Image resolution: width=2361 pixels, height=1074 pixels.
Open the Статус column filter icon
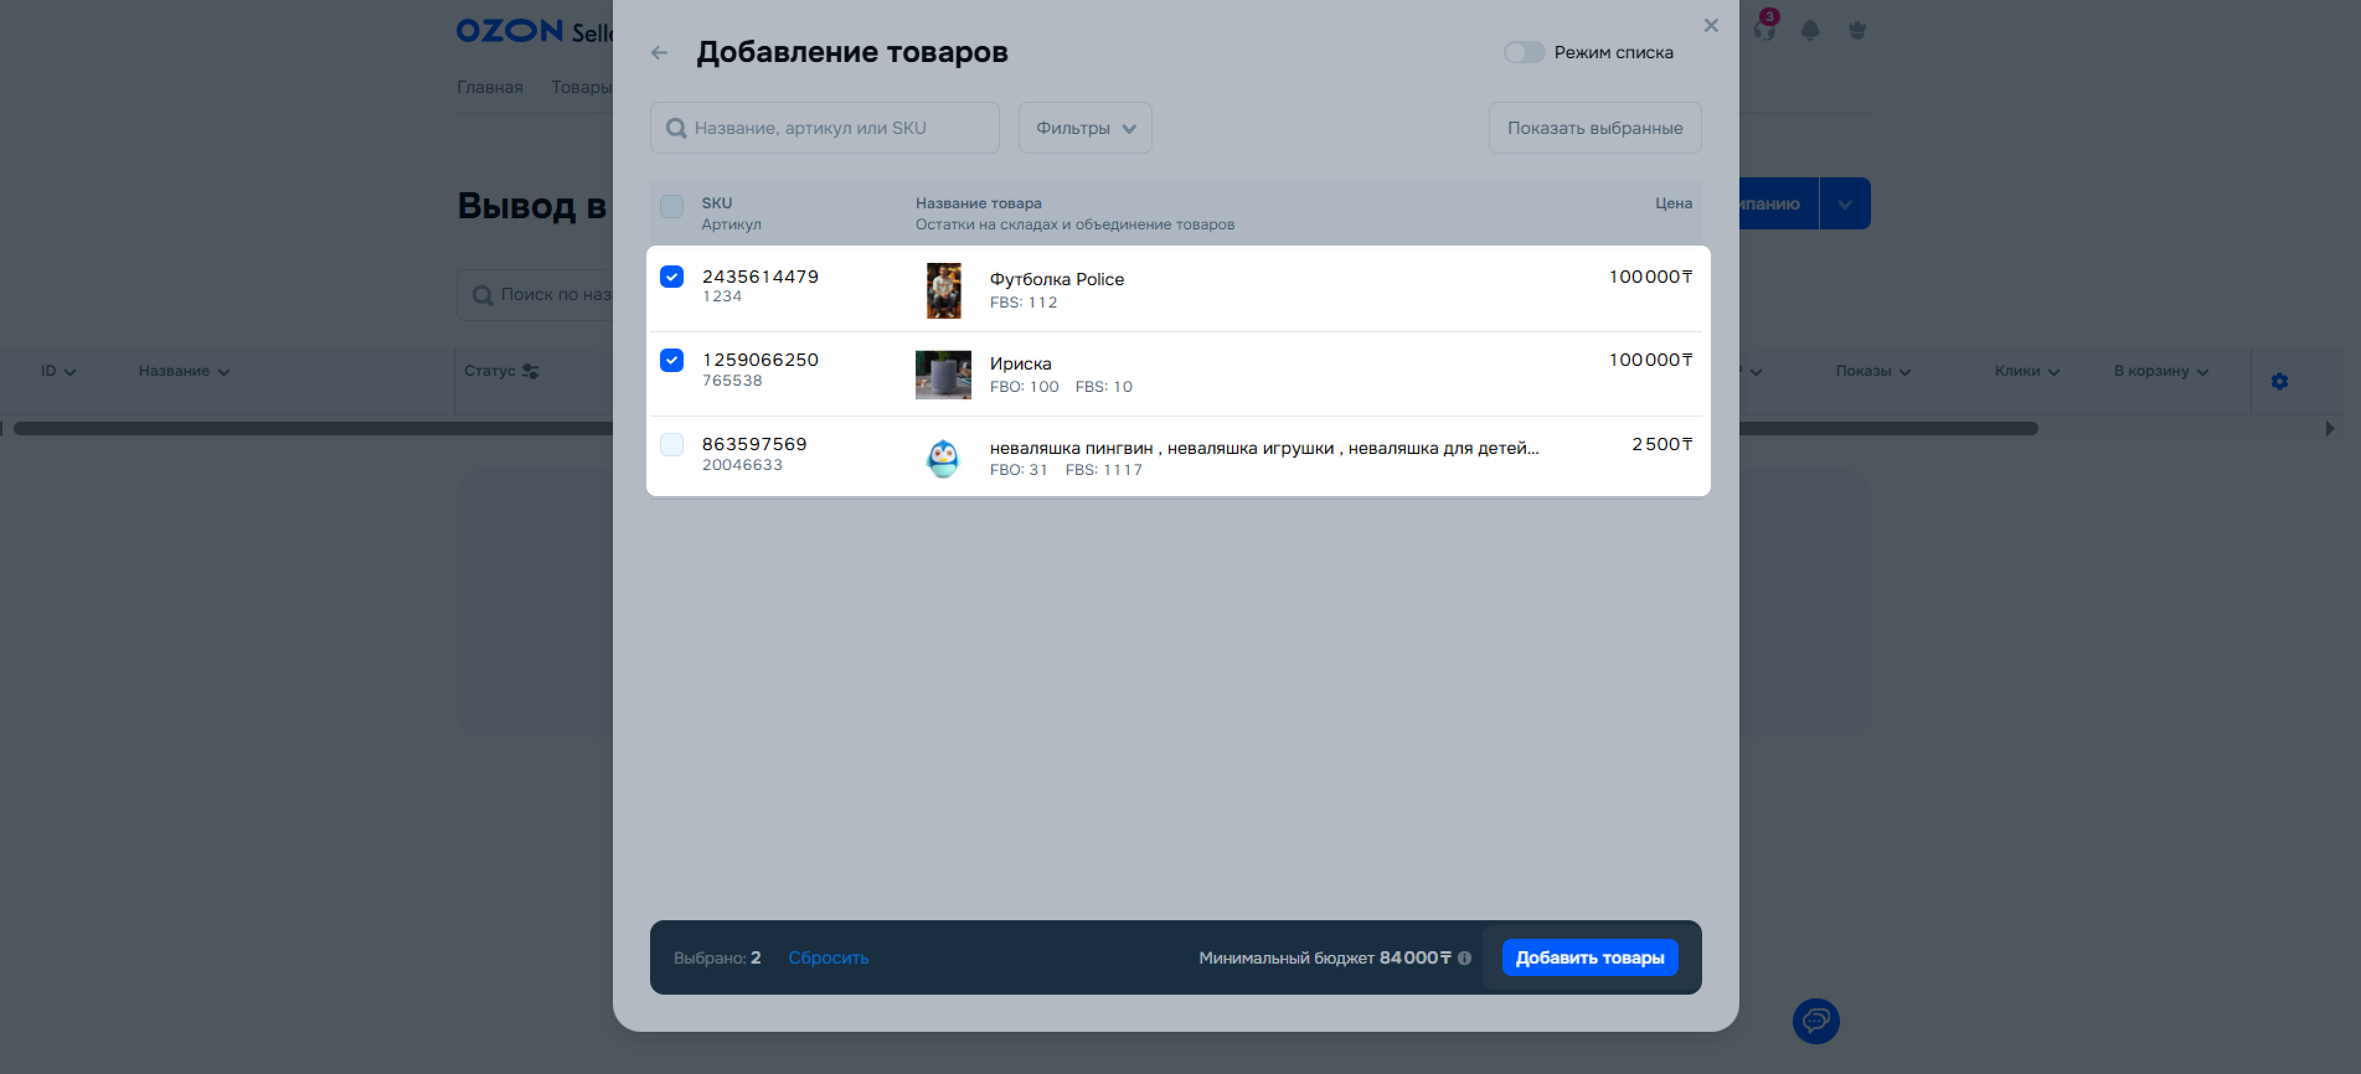click(530, 371)
